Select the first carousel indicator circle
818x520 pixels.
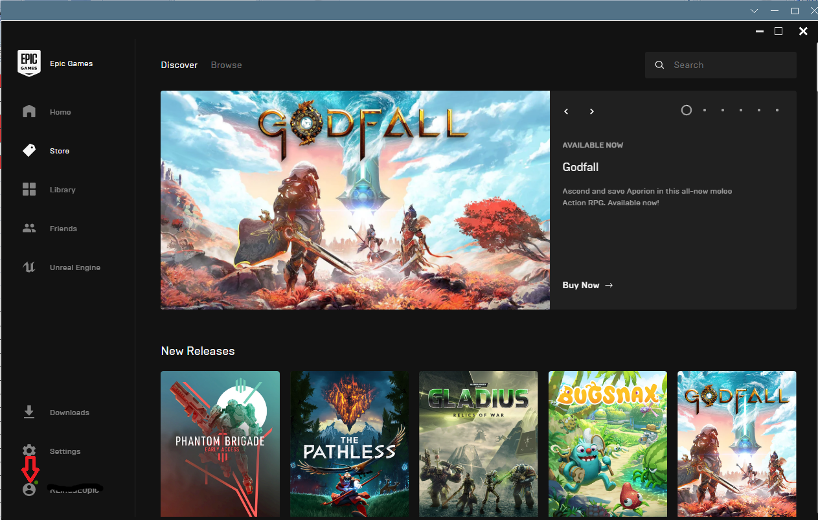(687, 110)
